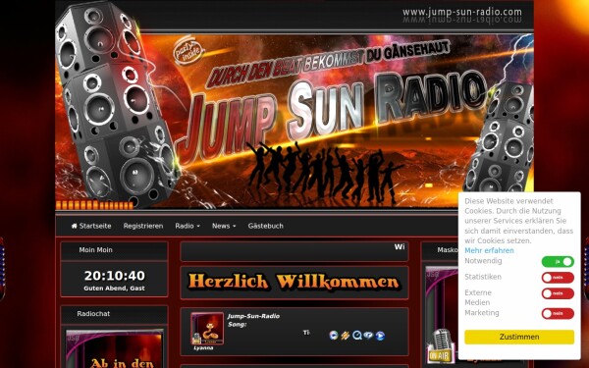Viewport: 589px width, 368px height.
Task: Click the house icon beside Startseite
Action: pos(74,226)
